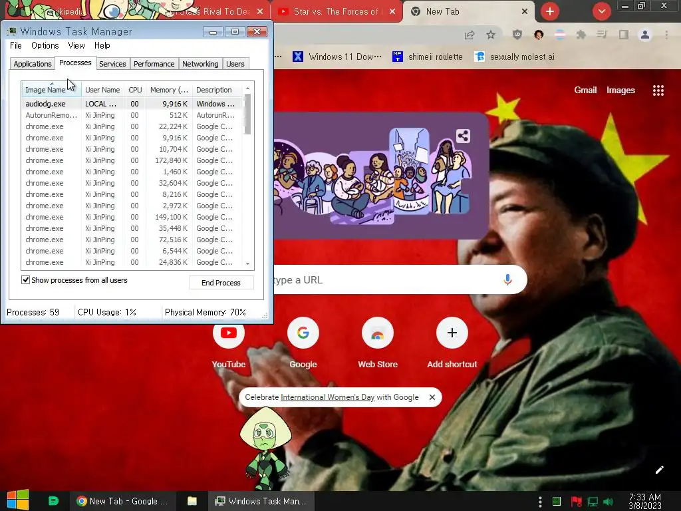Open the tab search dropdown arrow
This screenshot has height=511, width=681.
601,11
